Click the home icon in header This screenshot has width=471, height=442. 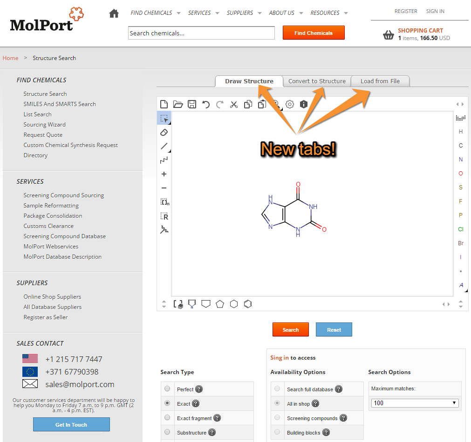(x=114, y=13)
